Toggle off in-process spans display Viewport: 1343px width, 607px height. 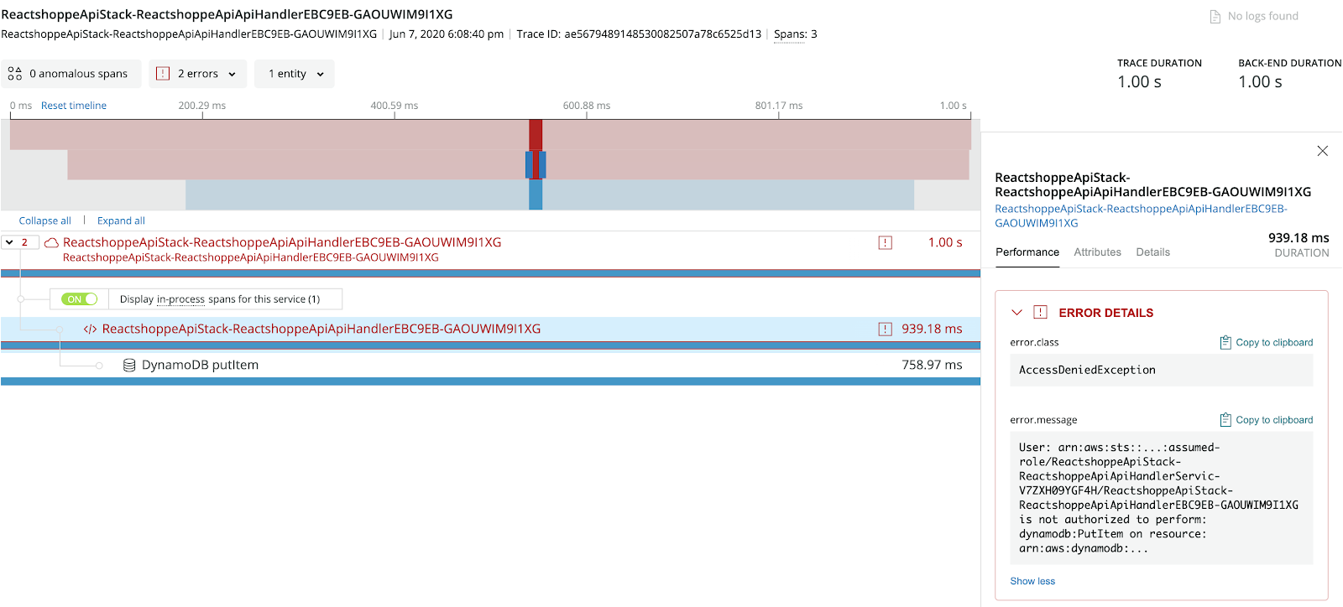coord(80,299)
